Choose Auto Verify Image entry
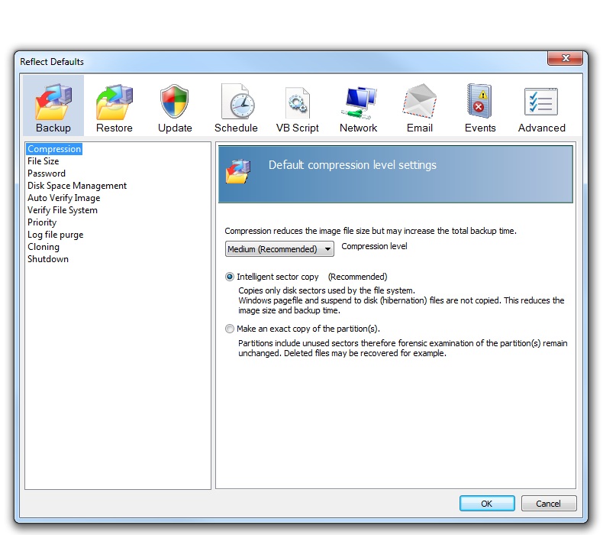This screenshot has height=535, width=603. (x=63, y=198)
